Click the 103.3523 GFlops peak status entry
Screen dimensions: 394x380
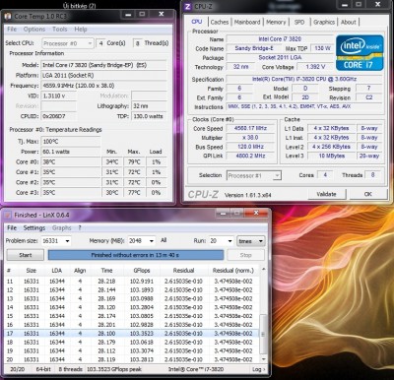(x=114, y=369)
